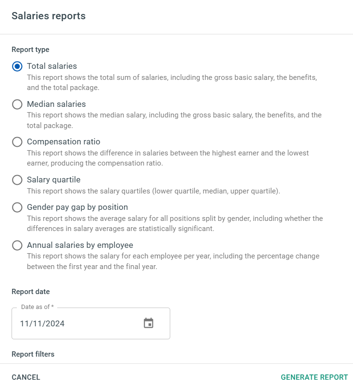Screen dimensions: 353x386
Task: Open the calendar date picker icon
Action: point(148,323)
